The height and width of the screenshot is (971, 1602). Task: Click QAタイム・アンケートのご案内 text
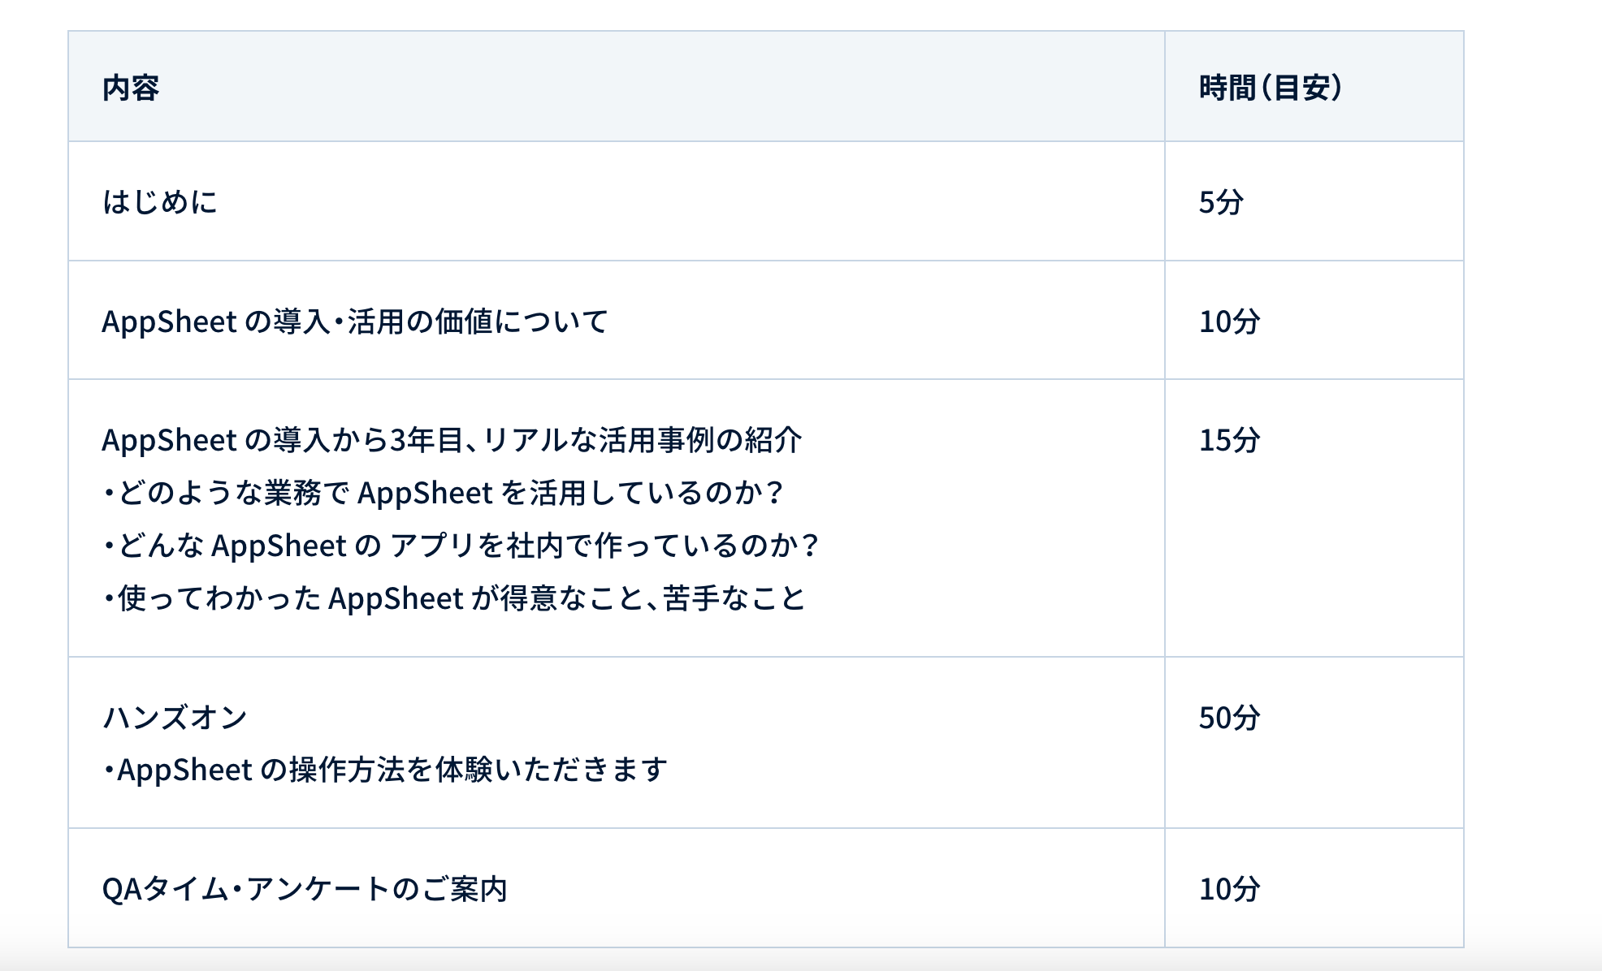pyautogui.click(x=305, y=889)
